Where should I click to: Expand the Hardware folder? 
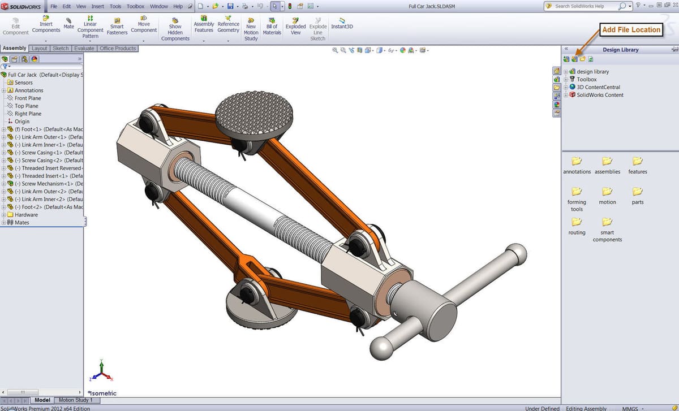pyautogui.click(x=4, y=215)
